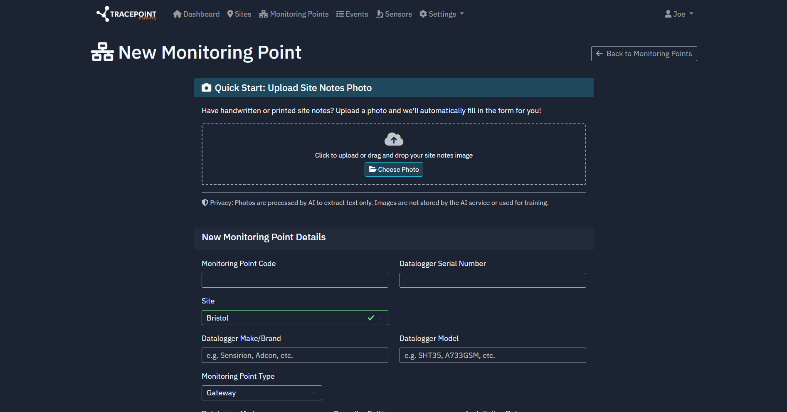Screen dimensions: 787x412
Task: Click the dashed upload drop zone text
Action: tap(394, 155)
